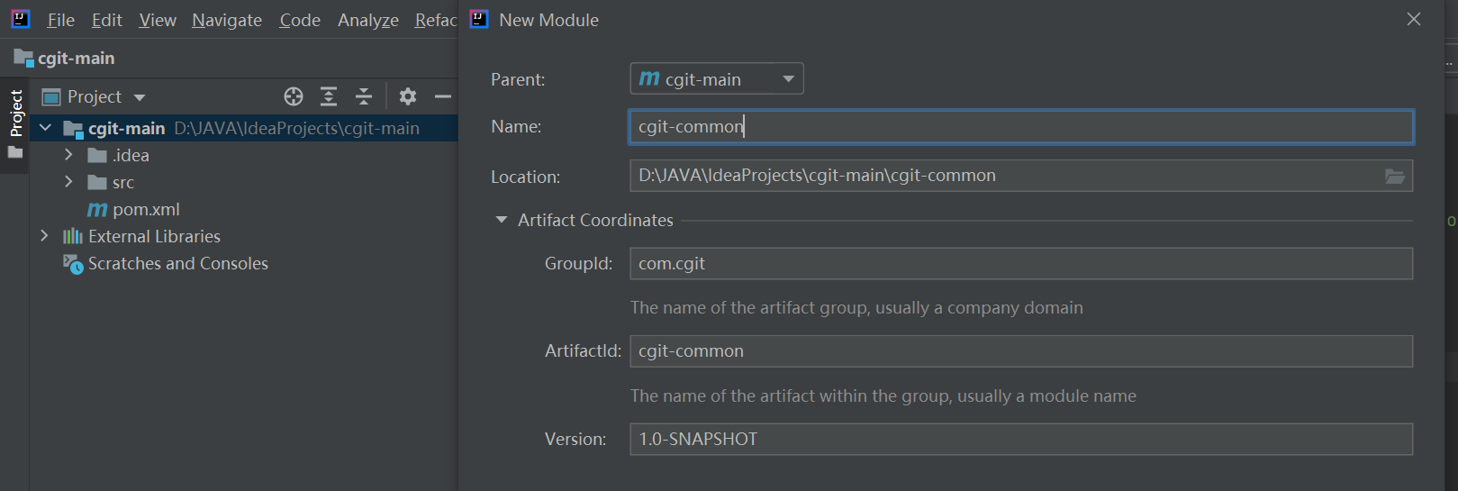The image size is (1458, 491).
Task: Hide the Project tool window (minus icon)
Action: [x=442, y=96]
